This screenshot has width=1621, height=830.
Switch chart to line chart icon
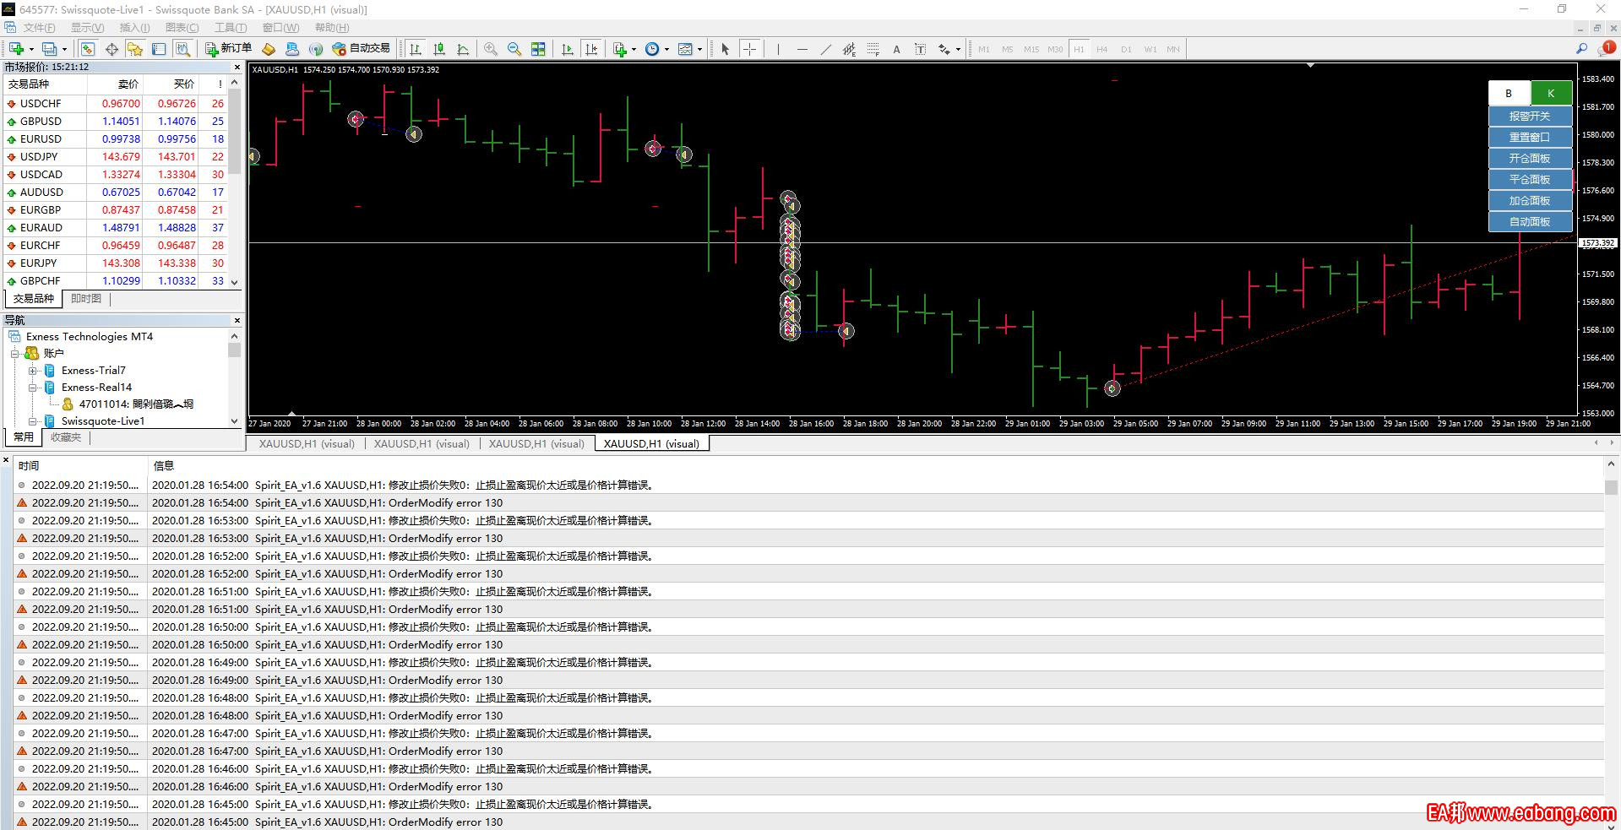click(x=463, y=49)
